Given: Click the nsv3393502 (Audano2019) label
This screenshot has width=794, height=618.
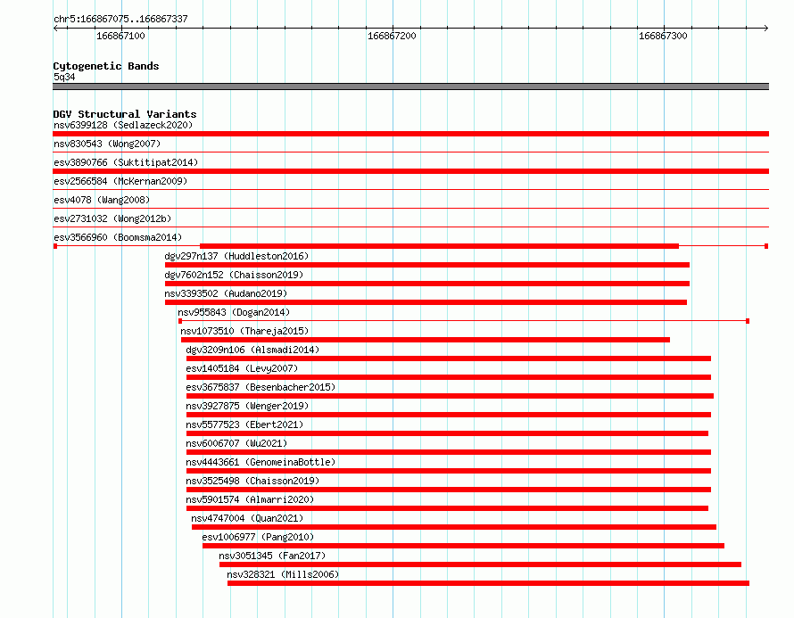Looking at the screenshot, I should pyautogui.click(x=226, y=293).
